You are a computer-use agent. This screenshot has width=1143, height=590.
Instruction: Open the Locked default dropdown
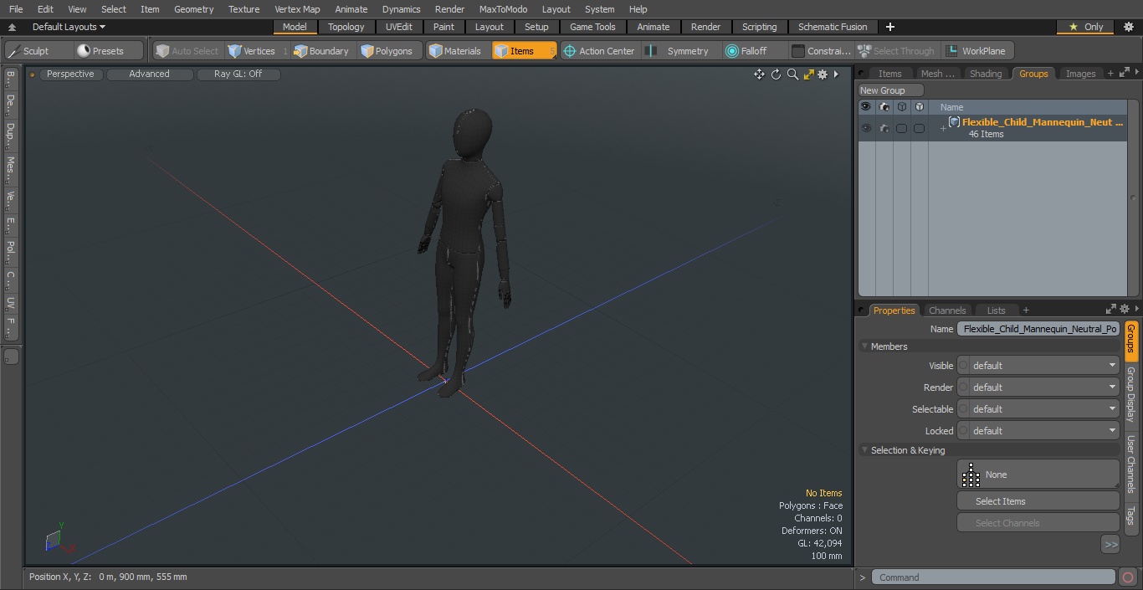pos(1038,431)
